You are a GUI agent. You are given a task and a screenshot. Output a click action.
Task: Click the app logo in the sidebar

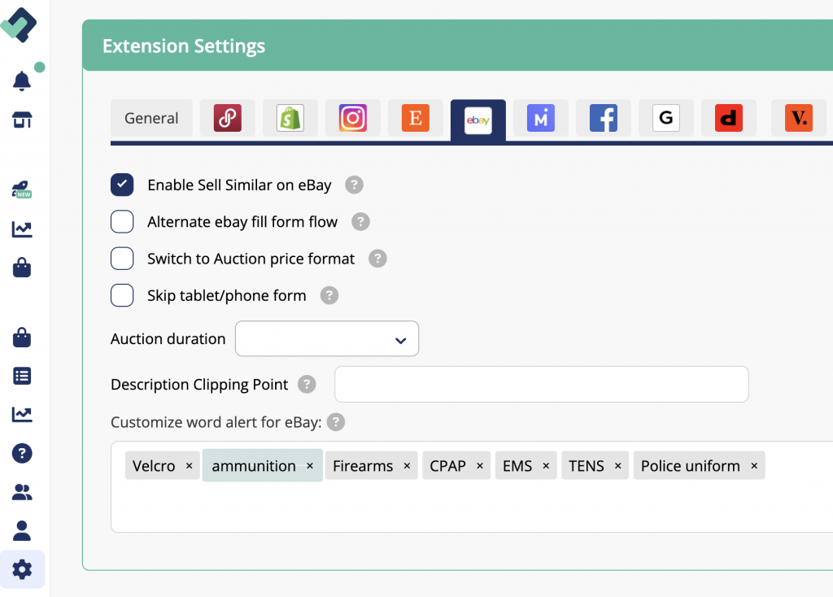tap(20, 24)
